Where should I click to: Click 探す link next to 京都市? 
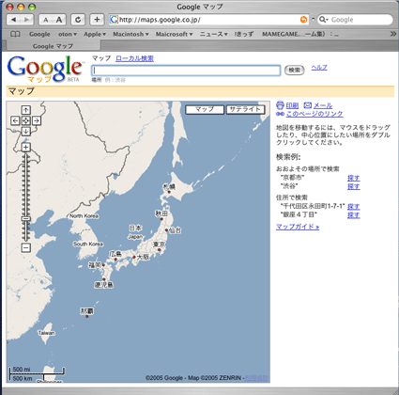tap(354, 178)
